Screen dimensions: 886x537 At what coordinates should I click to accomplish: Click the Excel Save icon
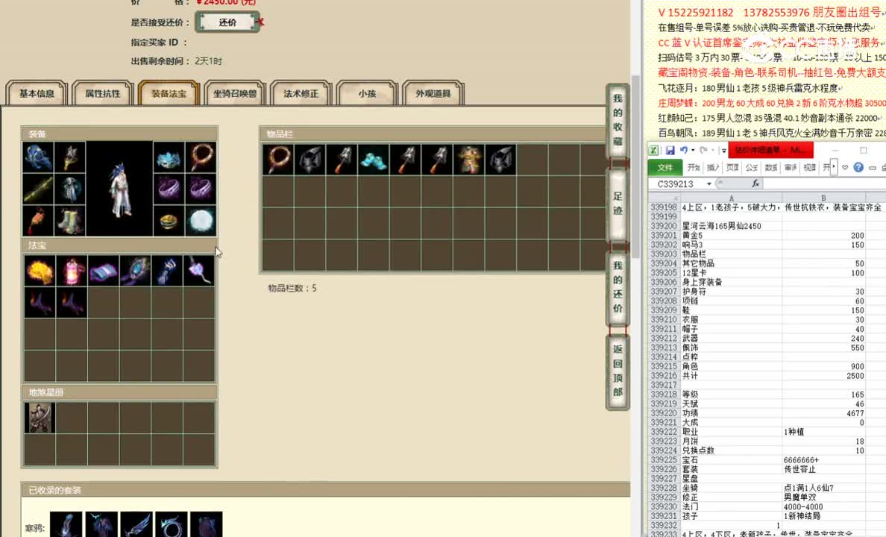point(670,150)
